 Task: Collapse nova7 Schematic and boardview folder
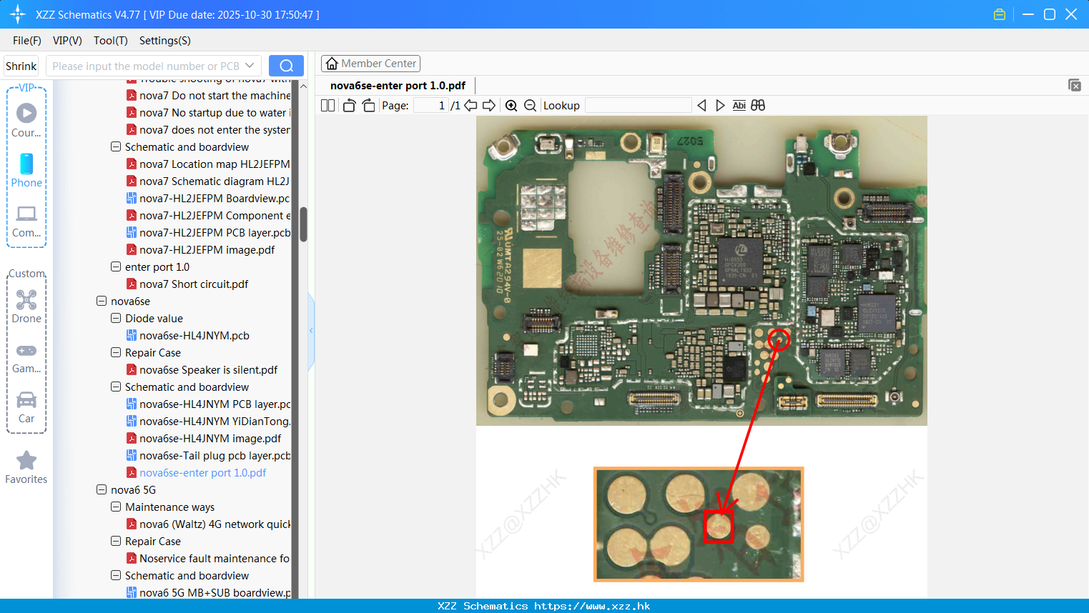click(x=116, y=146)
